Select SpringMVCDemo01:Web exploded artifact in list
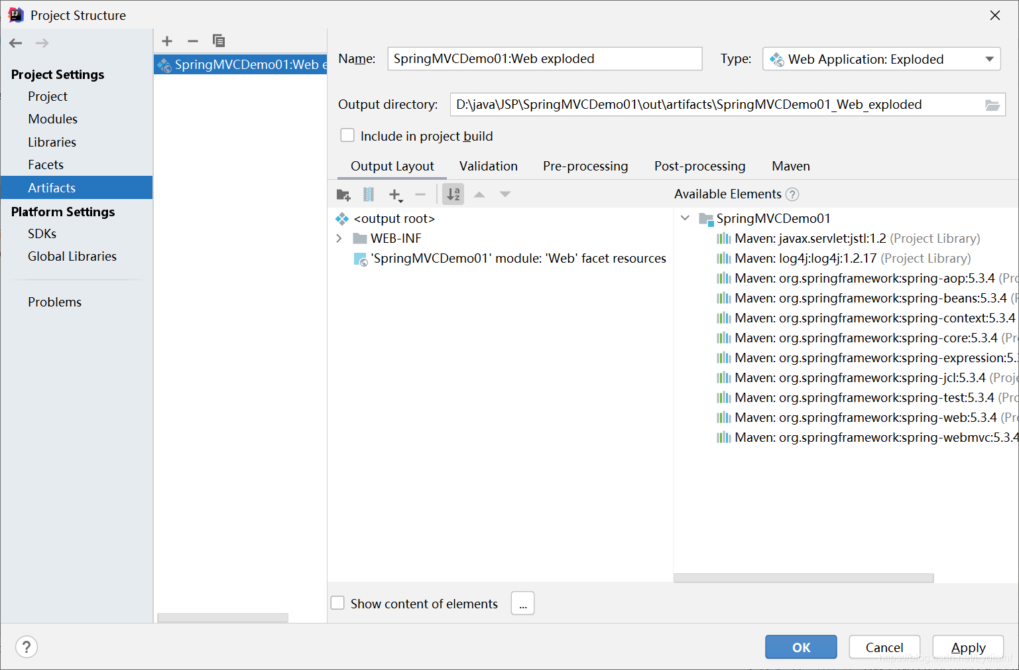 coord(241,64)
